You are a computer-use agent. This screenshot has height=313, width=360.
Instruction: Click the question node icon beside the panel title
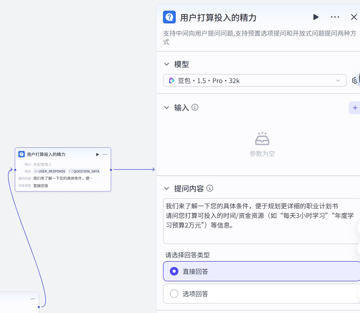[x=169, y=17]
